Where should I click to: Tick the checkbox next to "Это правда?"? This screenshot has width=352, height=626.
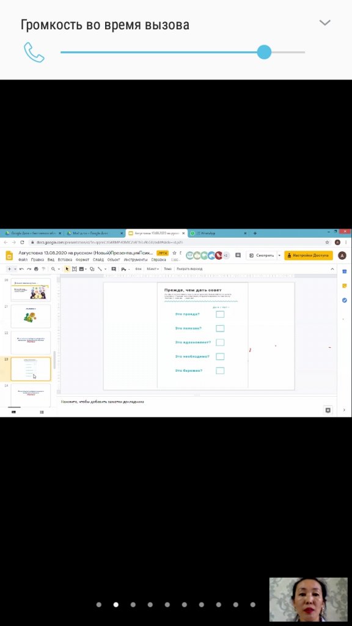coord(220,314)
